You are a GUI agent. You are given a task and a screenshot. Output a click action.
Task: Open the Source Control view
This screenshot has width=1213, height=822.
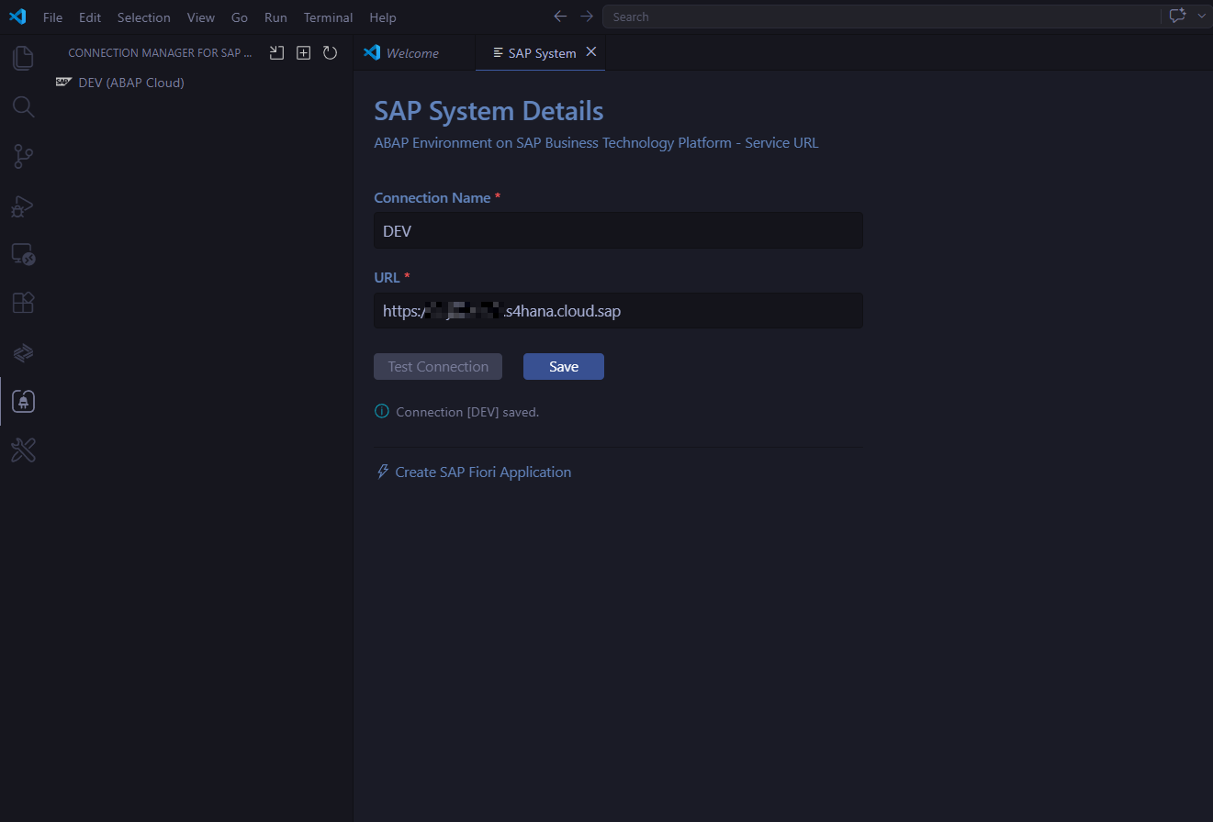coord(23,157)
